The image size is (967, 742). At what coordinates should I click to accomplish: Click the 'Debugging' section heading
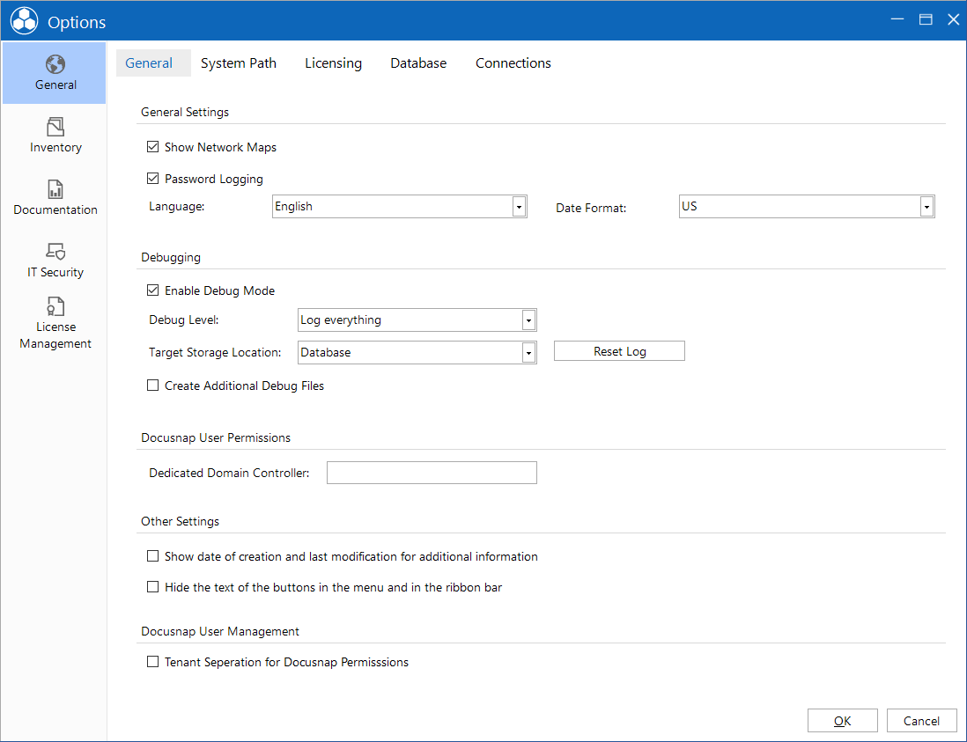(171, 257)
